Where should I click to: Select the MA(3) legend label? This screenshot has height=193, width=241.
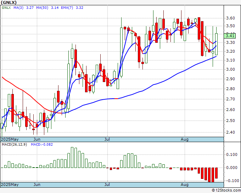point(18,8)
